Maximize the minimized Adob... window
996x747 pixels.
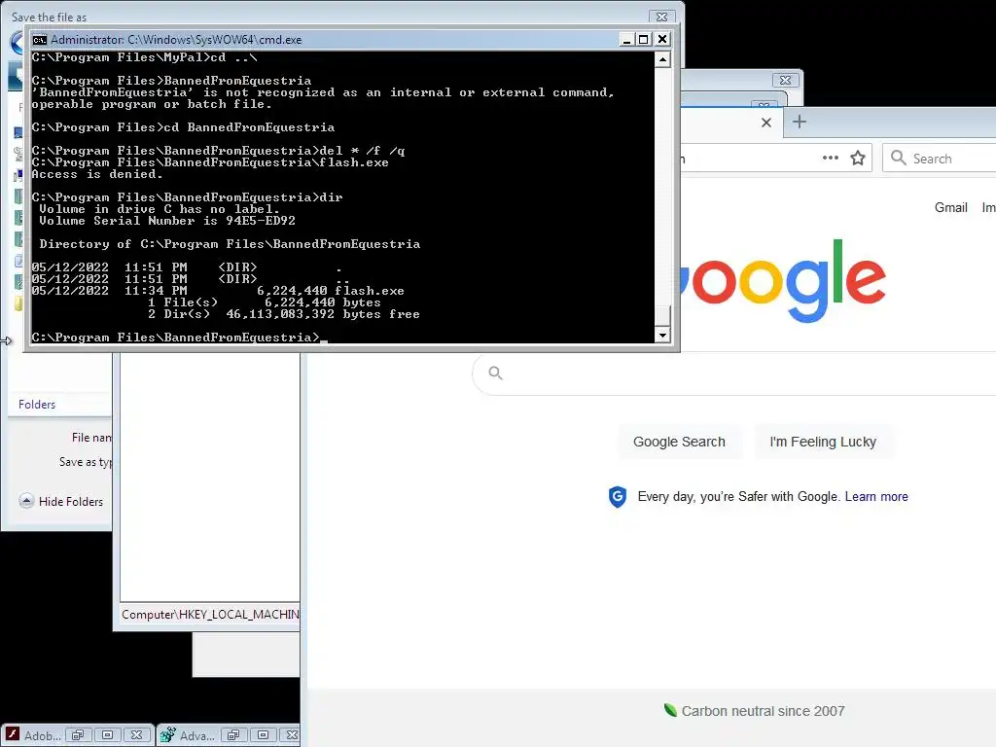click(107, 735)
